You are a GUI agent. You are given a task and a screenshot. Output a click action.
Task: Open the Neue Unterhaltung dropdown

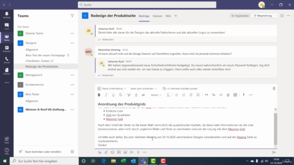pos(112,88)
